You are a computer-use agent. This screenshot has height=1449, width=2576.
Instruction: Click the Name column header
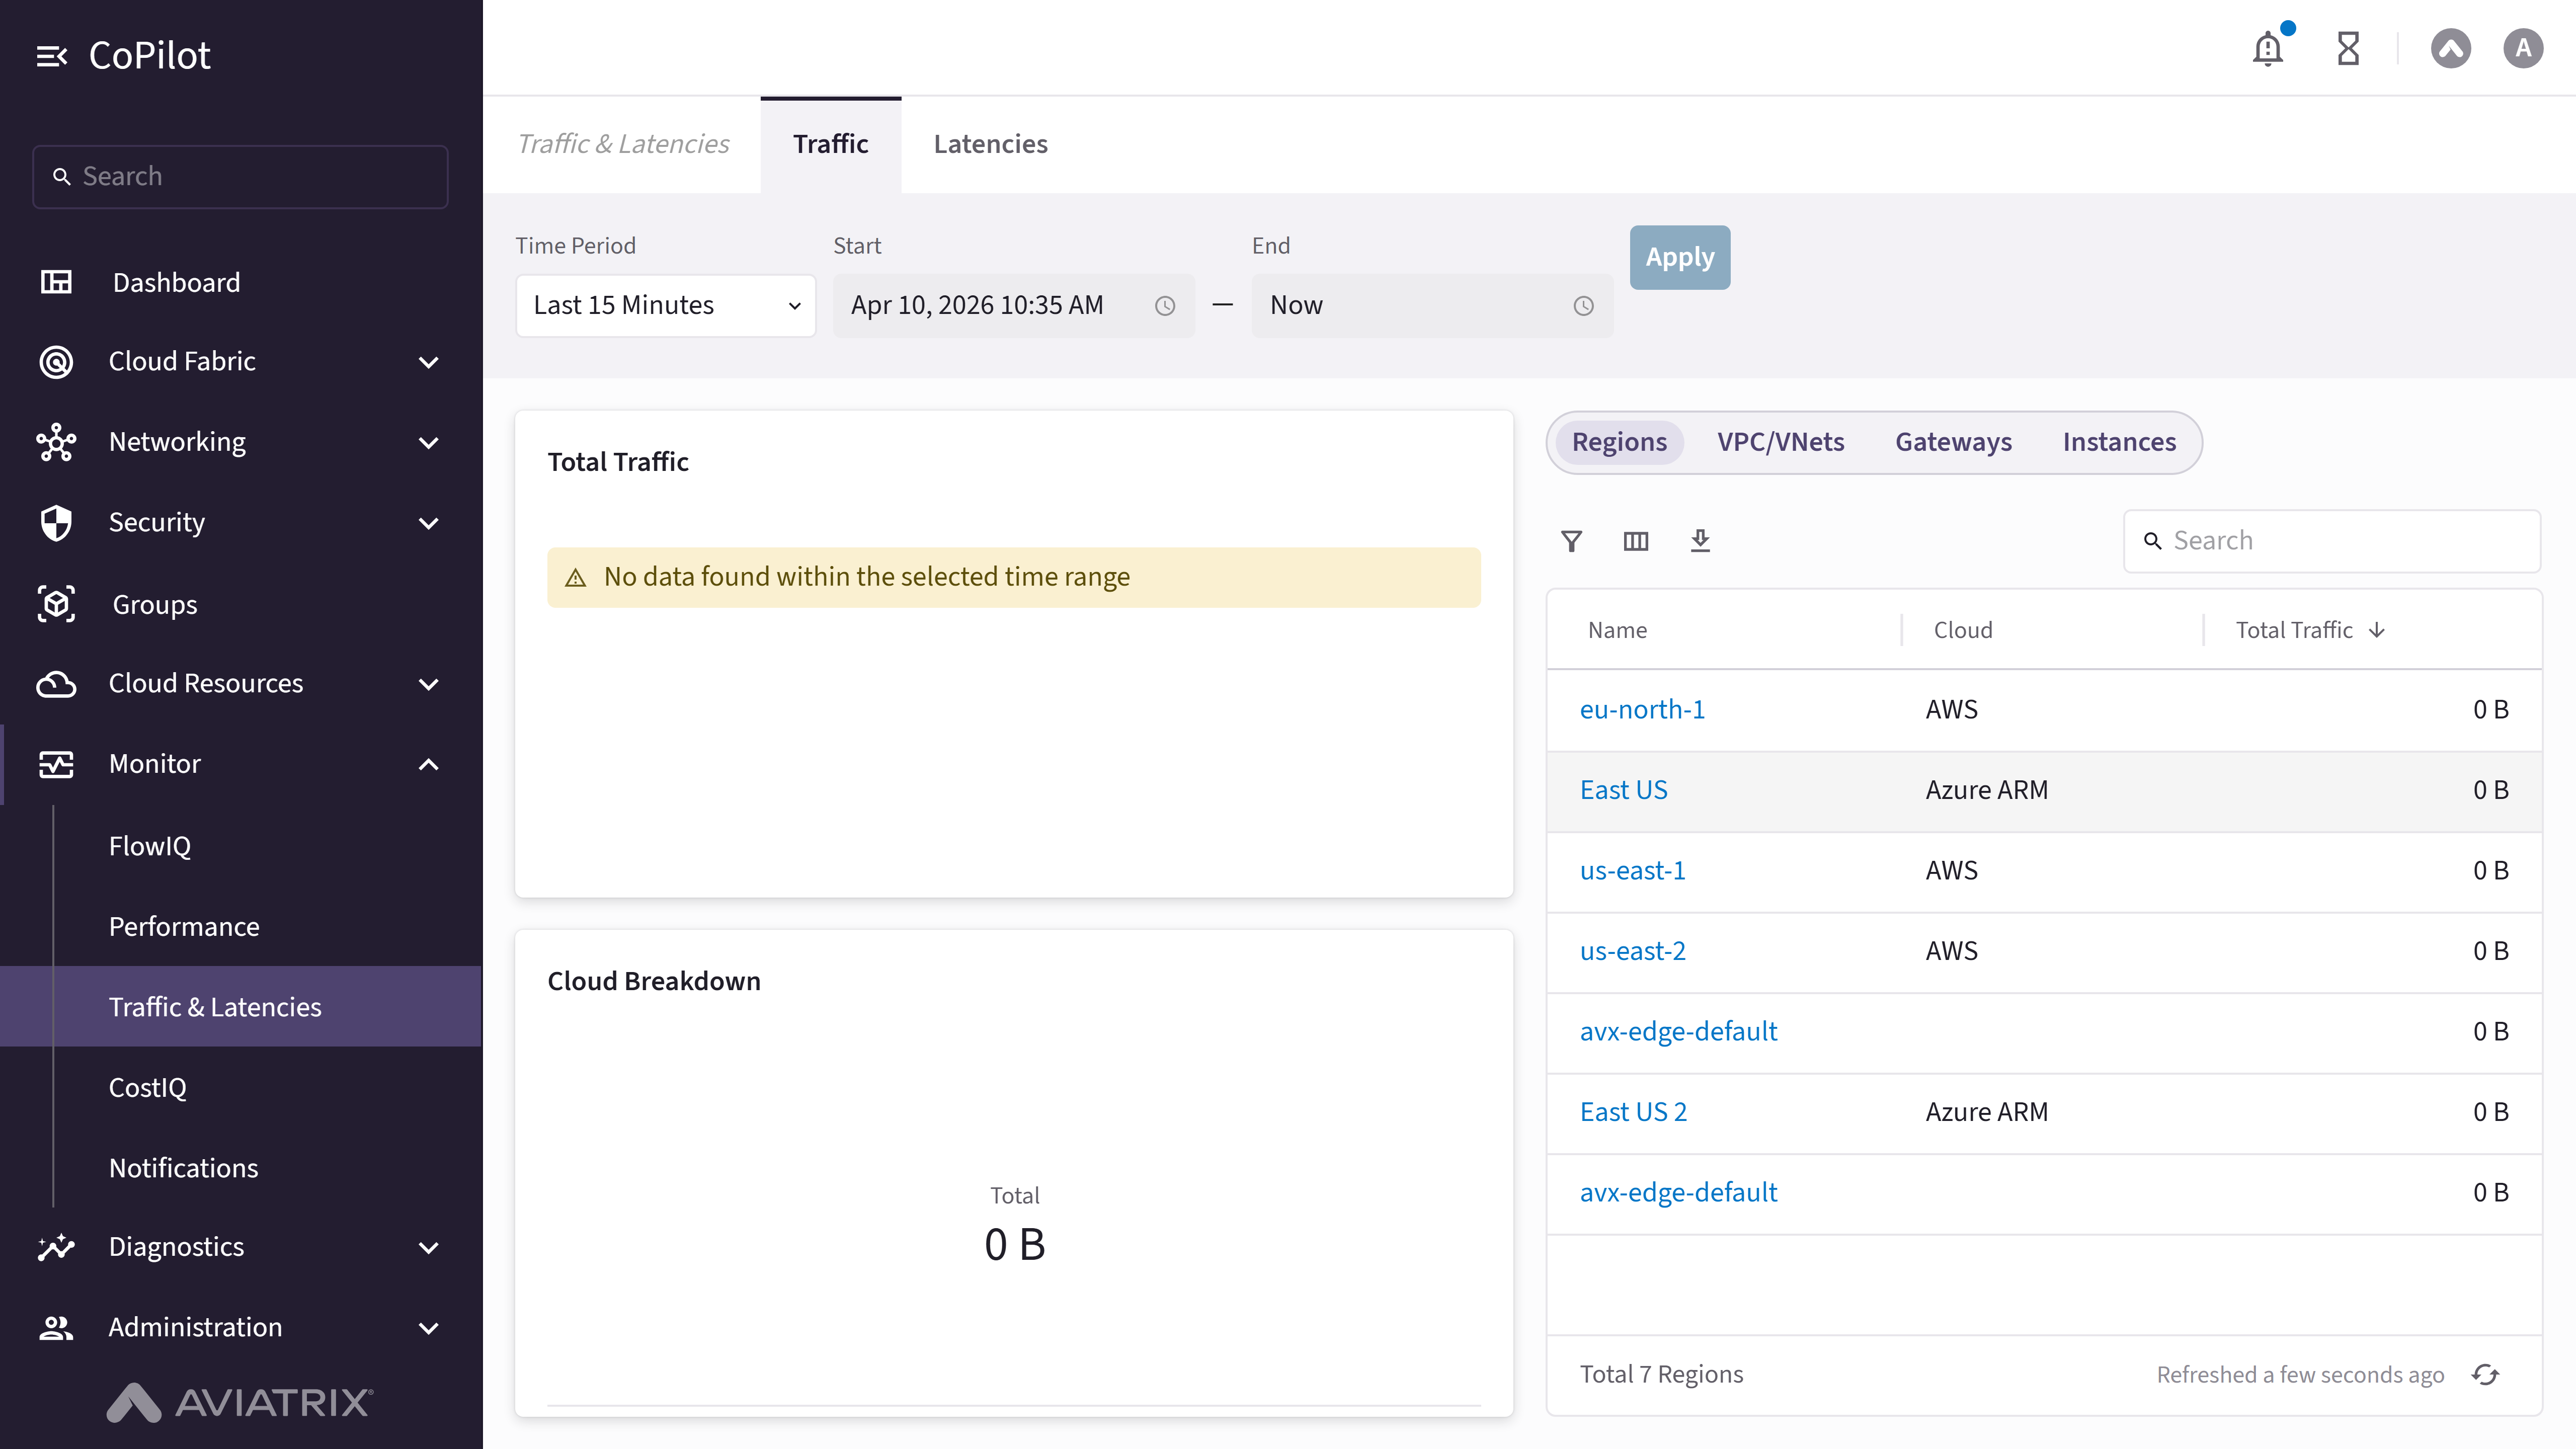pos(1617,630)
